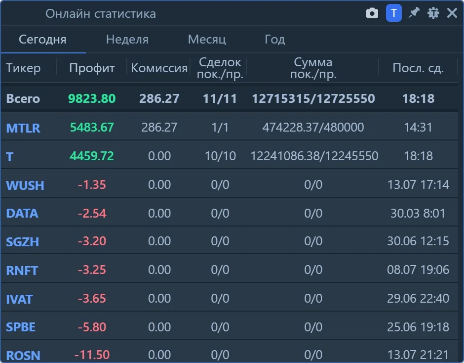The height and width of the screenshot is (363, 464).
Task: Open the Месяц tab
Action: click(x=207, y=40)
